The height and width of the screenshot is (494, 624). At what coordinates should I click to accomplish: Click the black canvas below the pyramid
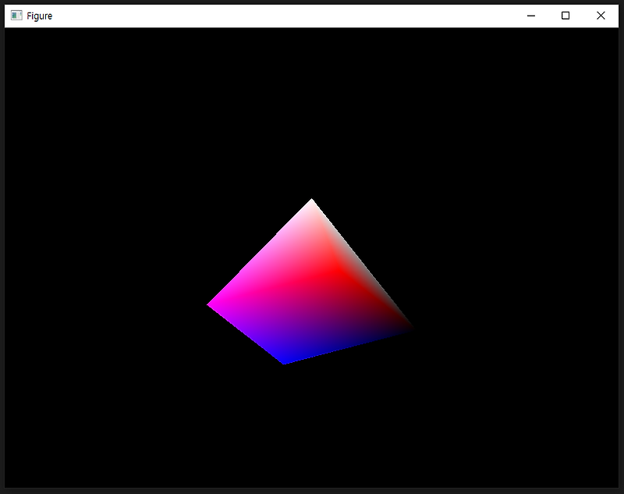(x=312, y=421)
